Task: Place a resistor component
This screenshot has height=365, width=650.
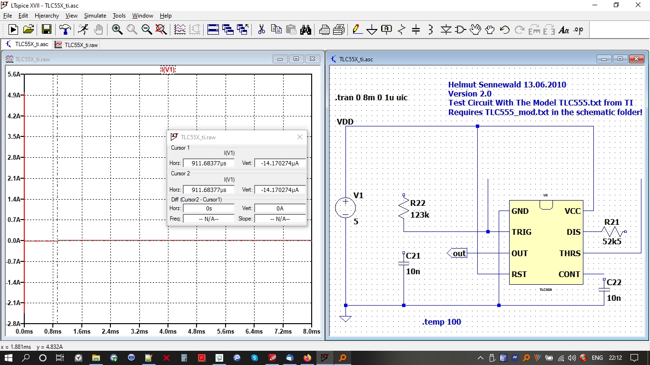Action: click(401, 29)
